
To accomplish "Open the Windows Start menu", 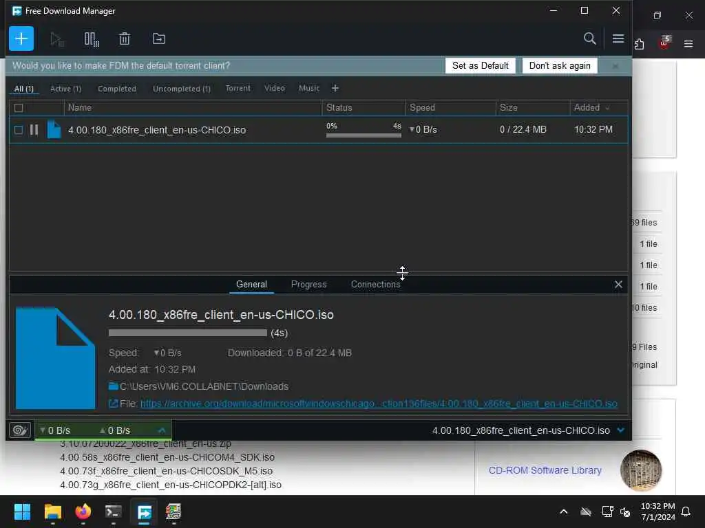I will [x=22, y=511].
